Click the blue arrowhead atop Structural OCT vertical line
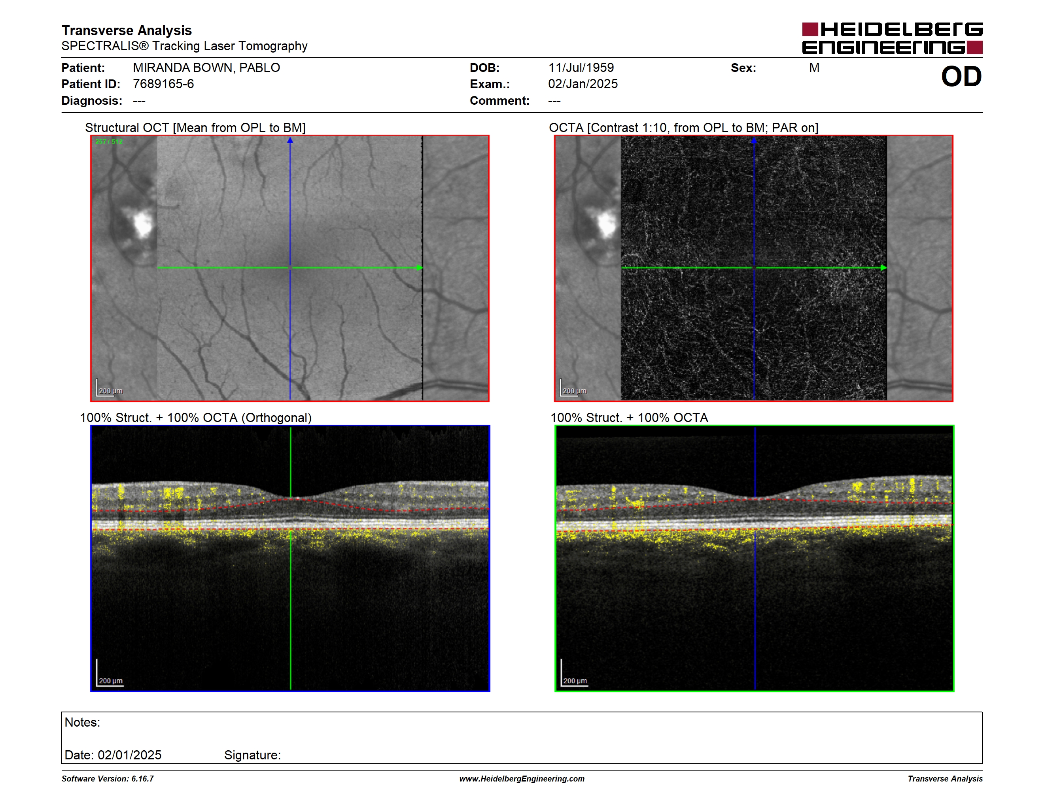1044x806 pixels. click(290, 140)
